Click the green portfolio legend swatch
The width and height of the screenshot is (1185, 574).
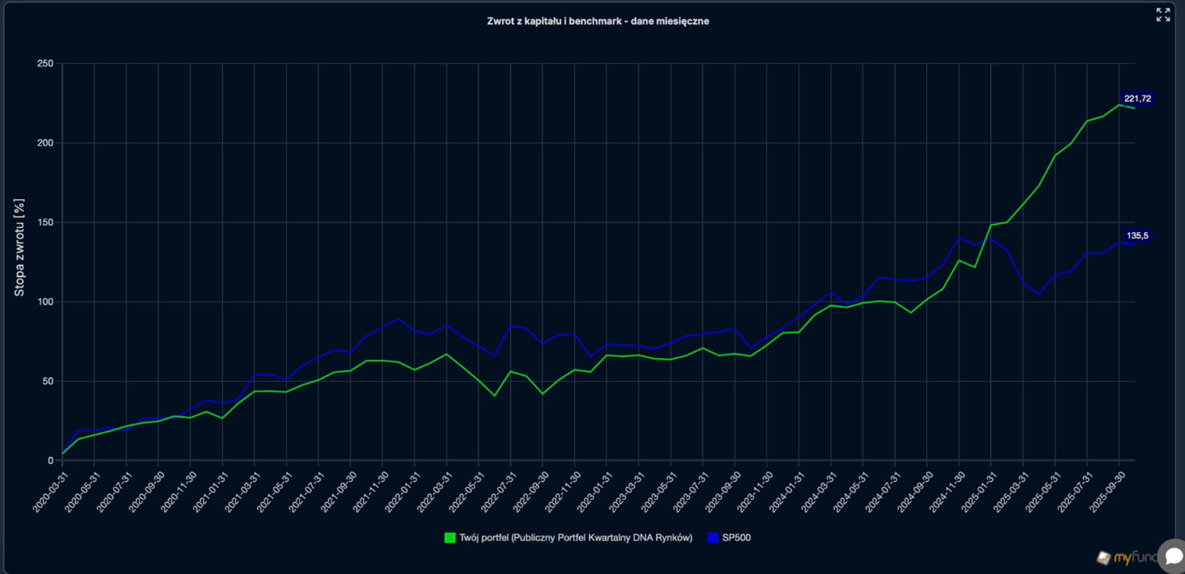(450, 538)
